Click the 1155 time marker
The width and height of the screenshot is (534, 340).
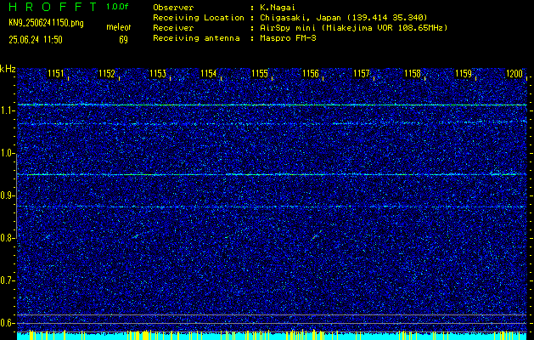[x=260, y=73]
